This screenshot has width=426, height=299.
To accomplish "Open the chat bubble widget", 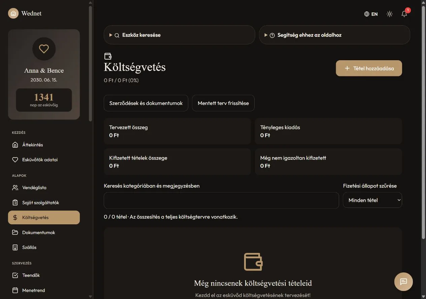I will [403, 282].
